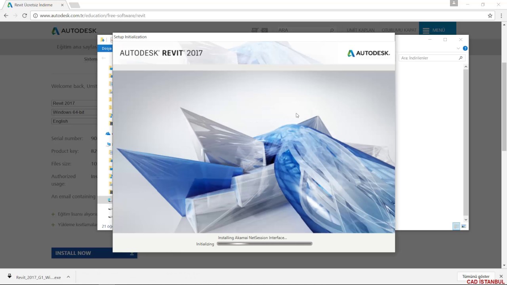The image size is (507, 285).
Task: Click the Tümünü göster button
Action: point(476,276)
